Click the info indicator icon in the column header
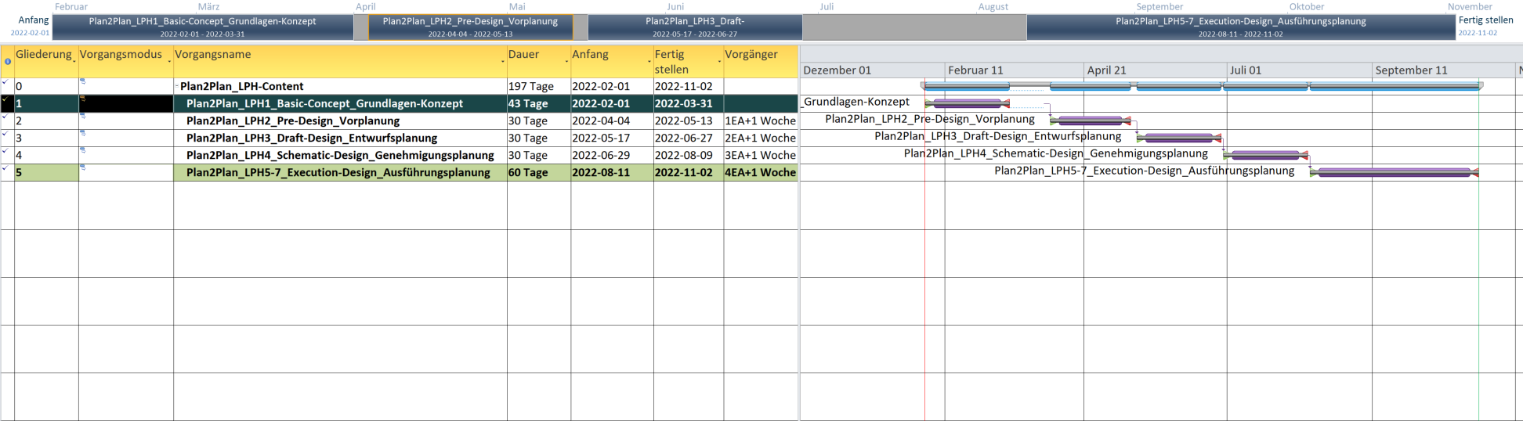 (x=8, y=61)
